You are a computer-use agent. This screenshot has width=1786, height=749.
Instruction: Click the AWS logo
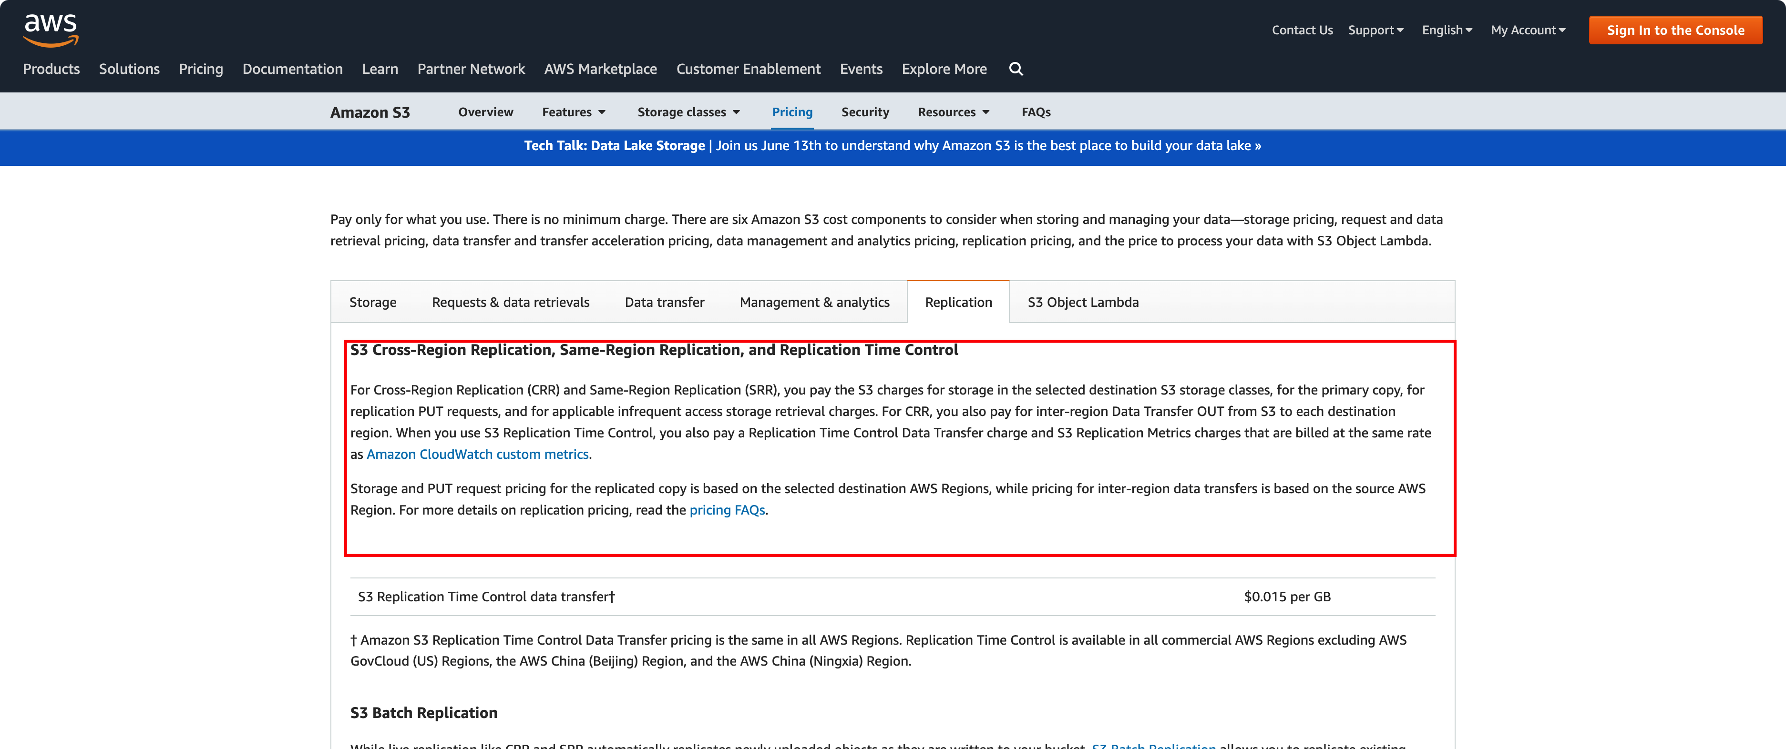point(51,30)
